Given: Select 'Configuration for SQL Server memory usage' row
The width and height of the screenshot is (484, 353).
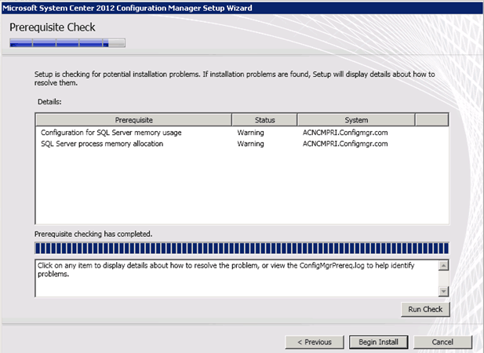Looking at the screenshot, I should pos(242,133).
